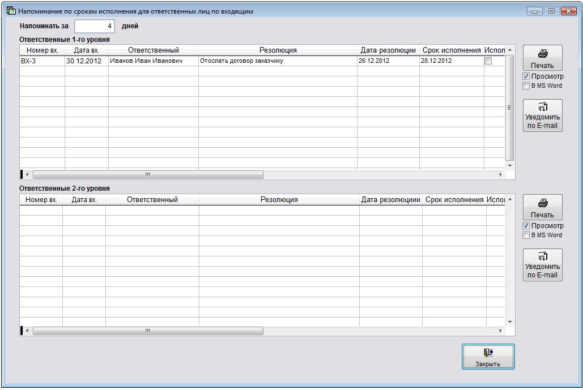Click Резолюция header in level 1 table

(x=278, y=50)
